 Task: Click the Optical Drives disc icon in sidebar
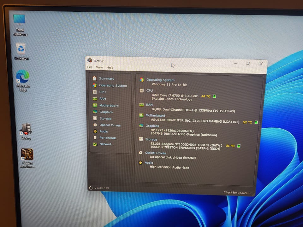point(95,125)
